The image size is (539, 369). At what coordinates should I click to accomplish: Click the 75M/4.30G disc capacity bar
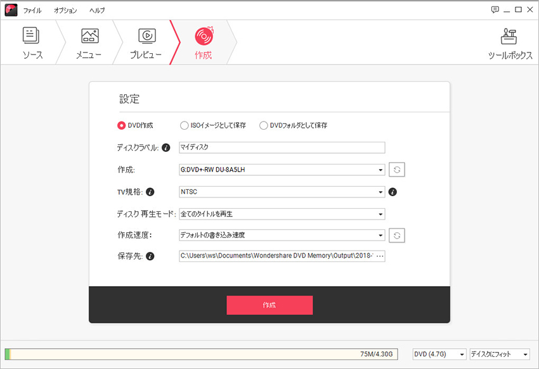pyautogui.click(x=201, y=354)
